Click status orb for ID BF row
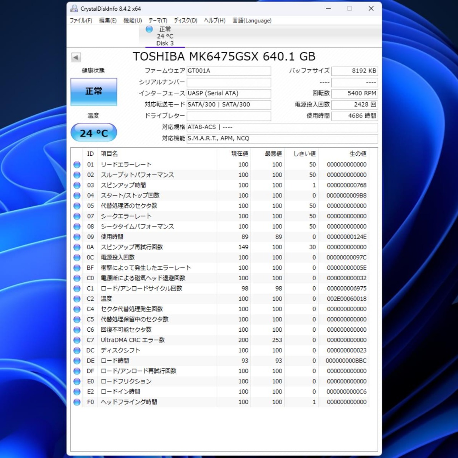The height and width of the screenshot is (458, 458). pos(77,268)
